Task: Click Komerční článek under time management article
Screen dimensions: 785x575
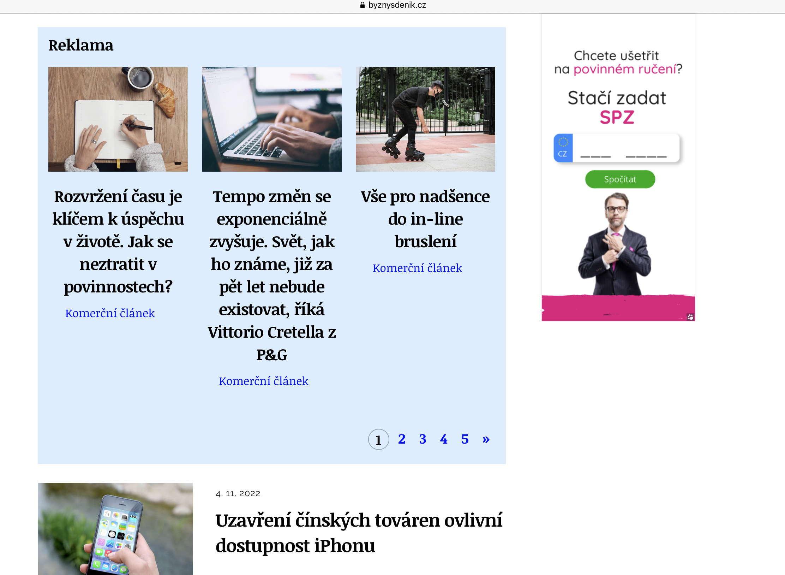Action: pos(110,313)
